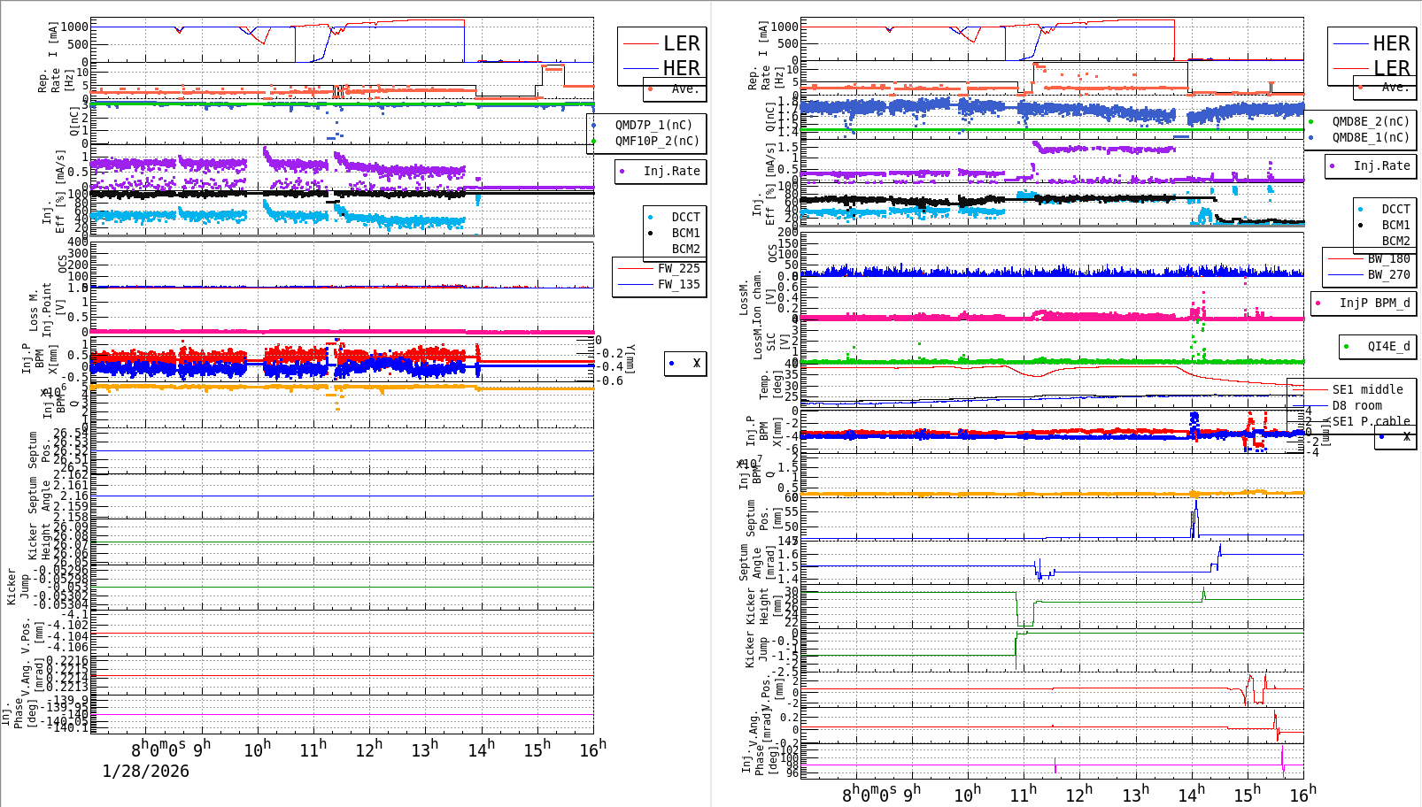Click the QI4E_d green marker icon

(1348, 347)
